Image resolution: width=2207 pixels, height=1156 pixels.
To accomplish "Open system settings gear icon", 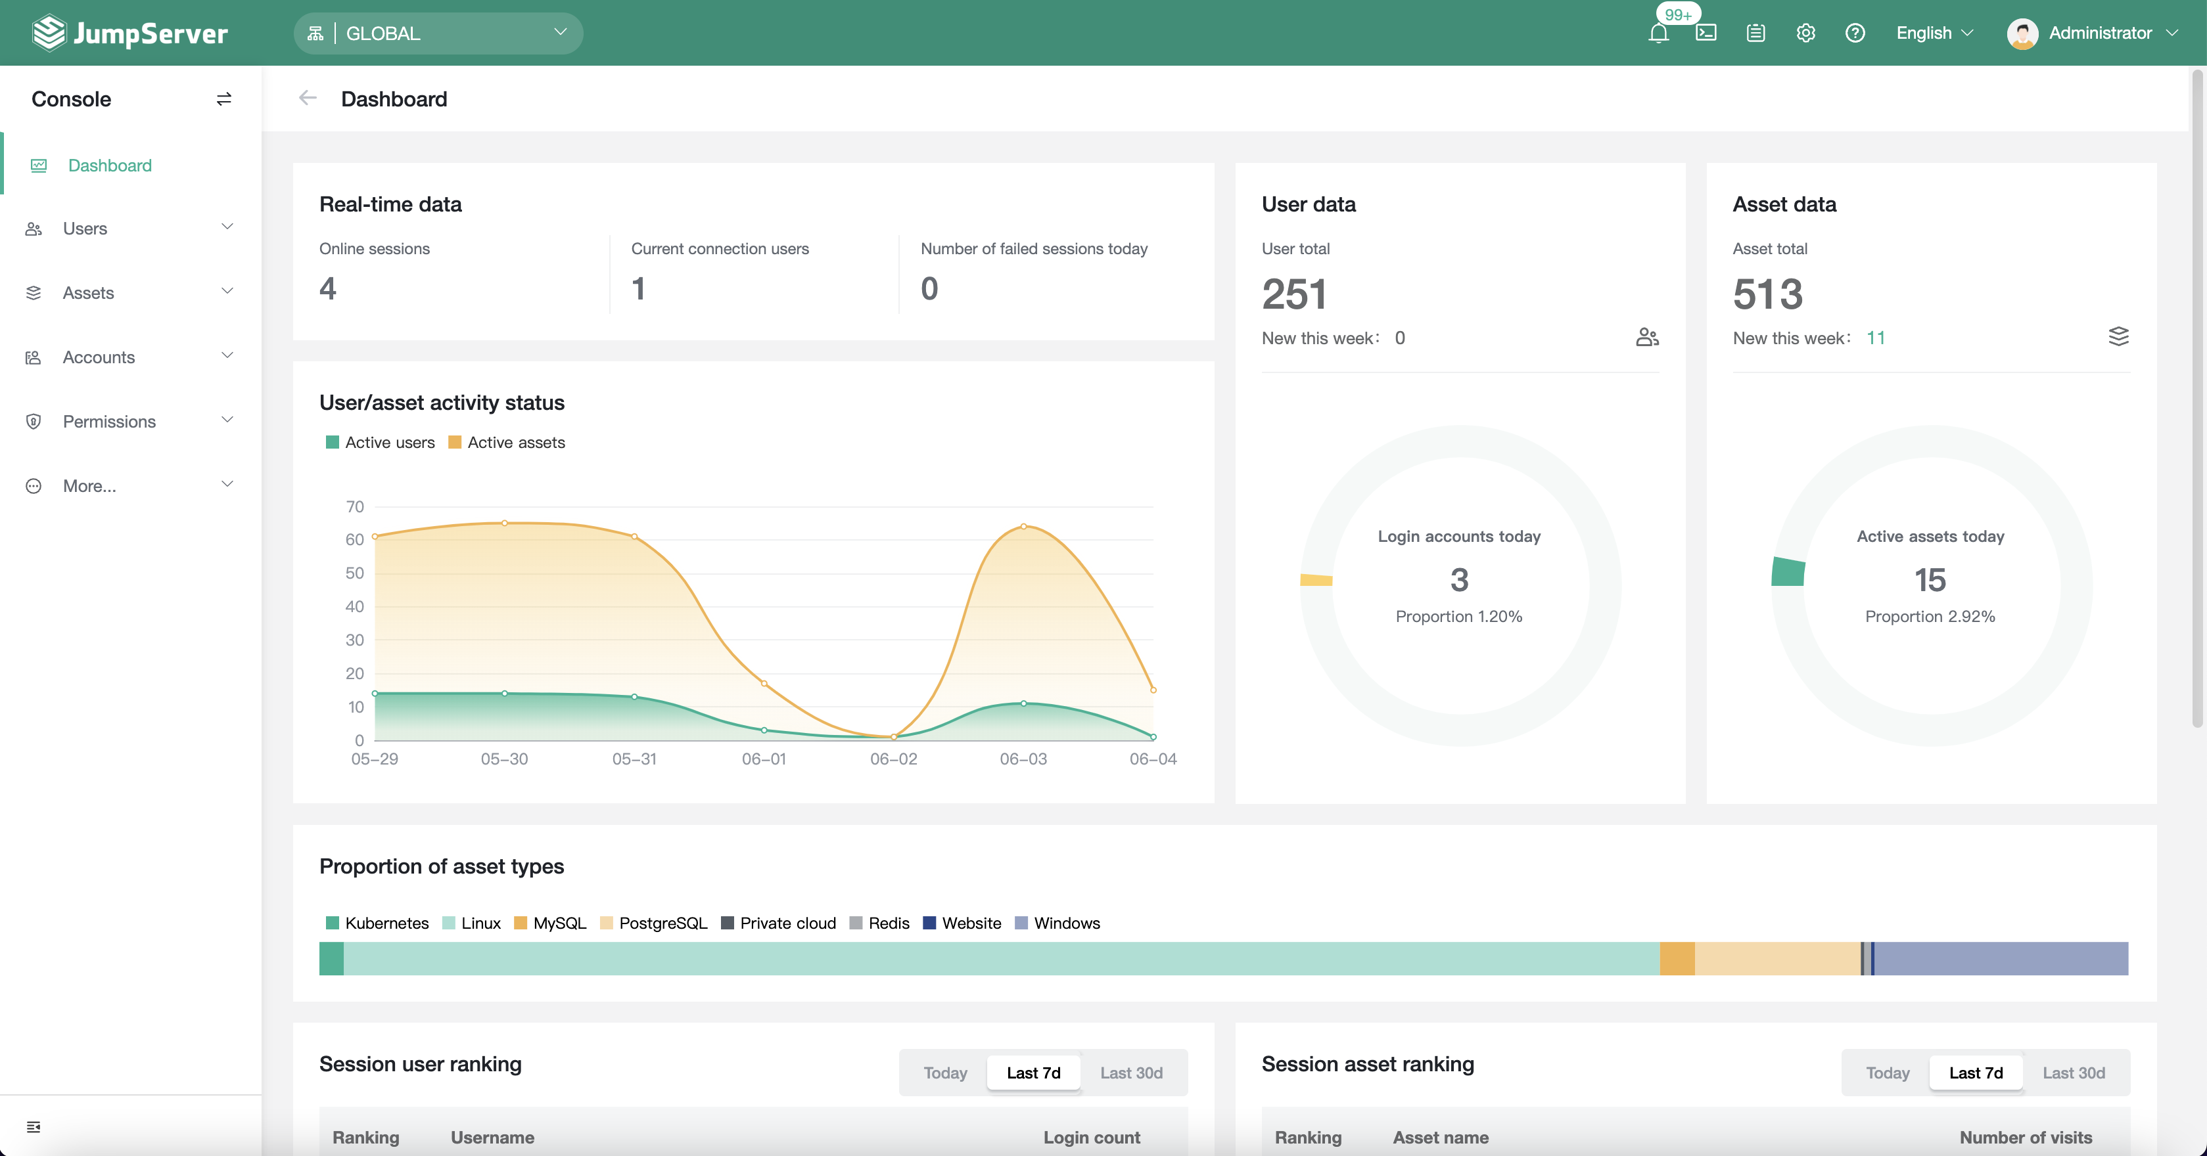I will (1805, 33).
